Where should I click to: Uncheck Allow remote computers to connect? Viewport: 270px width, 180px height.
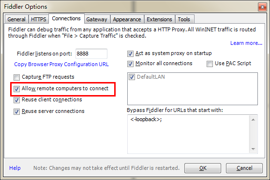click(17, 89)
